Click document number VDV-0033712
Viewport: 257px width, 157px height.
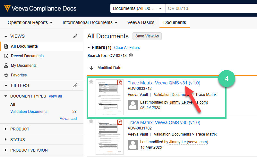pos(140,89)
